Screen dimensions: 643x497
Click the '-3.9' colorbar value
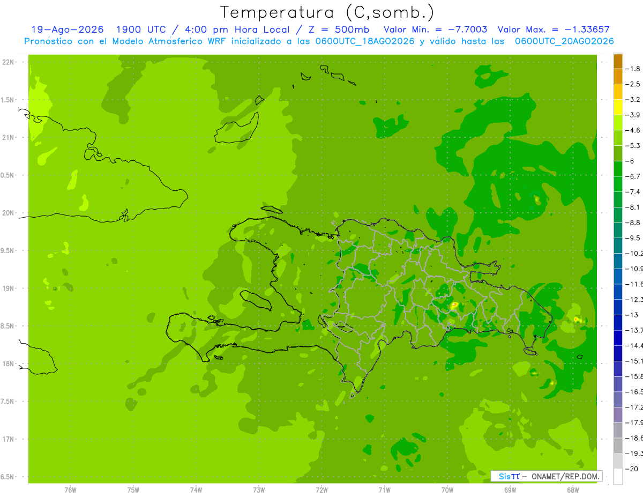point(633,115)
